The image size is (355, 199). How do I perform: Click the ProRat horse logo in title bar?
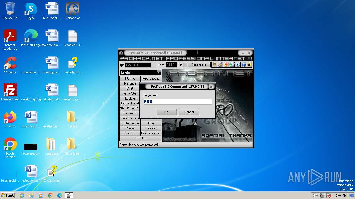[121, 53]
